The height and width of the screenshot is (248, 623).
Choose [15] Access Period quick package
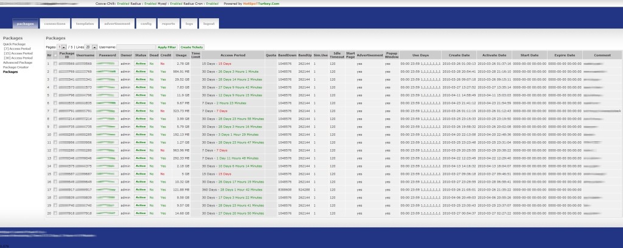coord(18,53)
